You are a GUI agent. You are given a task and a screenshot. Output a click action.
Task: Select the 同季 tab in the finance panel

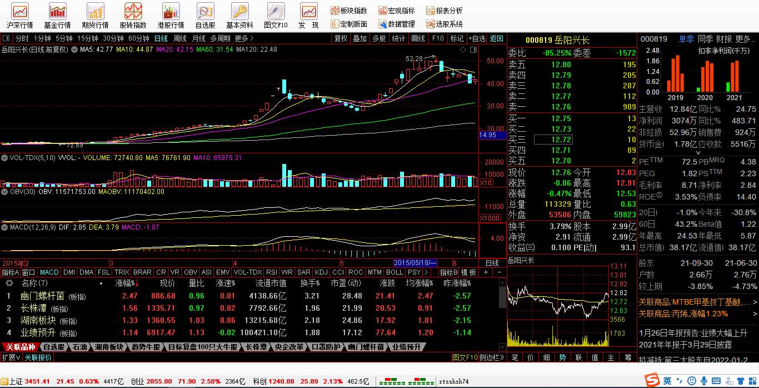(x=705, y=39)
